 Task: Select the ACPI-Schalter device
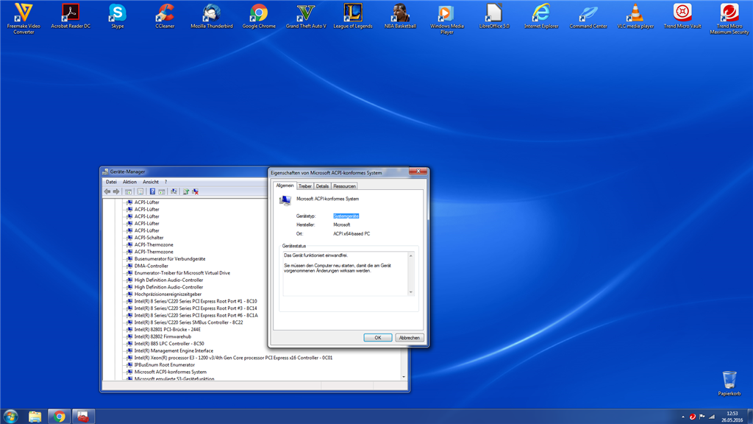pos(149,238)
